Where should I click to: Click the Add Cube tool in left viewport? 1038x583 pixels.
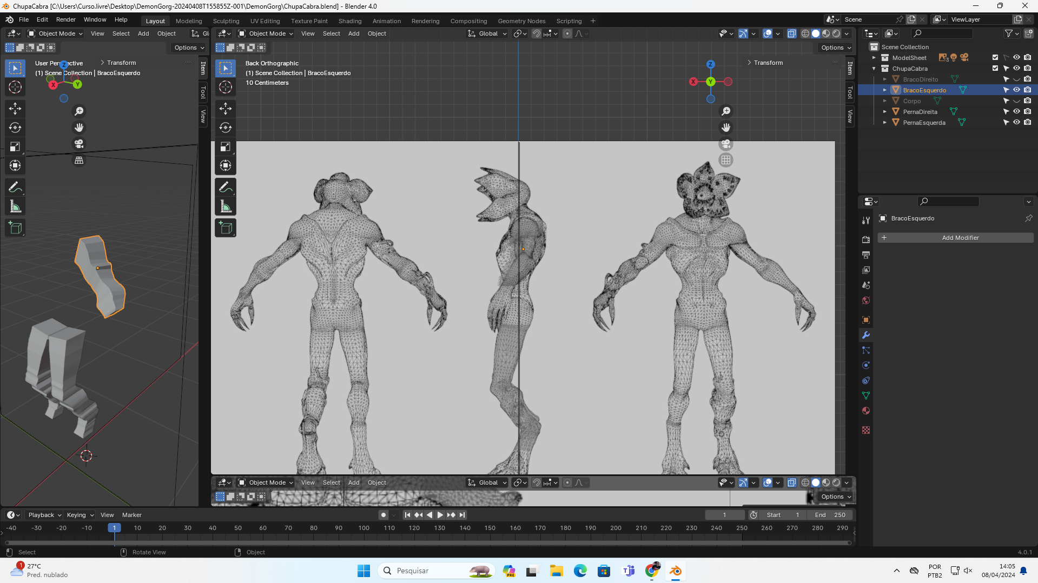[15, 228]
